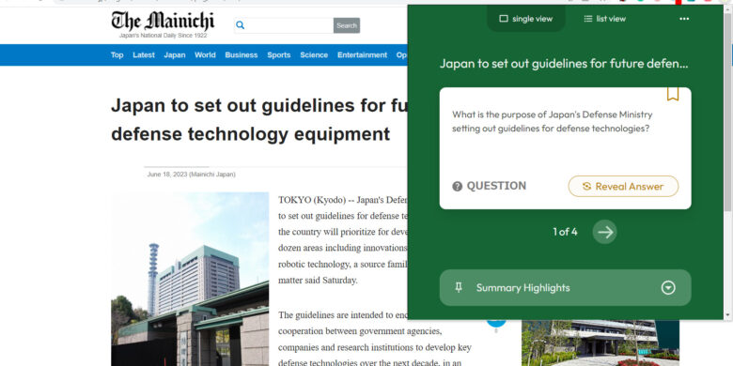The height and width of the screenshot is (366, 733).
Task: Click the search magnifier icon
Action: pos(241,25)
